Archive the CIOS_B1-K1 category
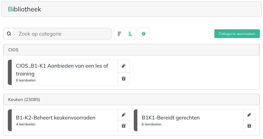This screenshot has height=139, width=263. (123, 79)
